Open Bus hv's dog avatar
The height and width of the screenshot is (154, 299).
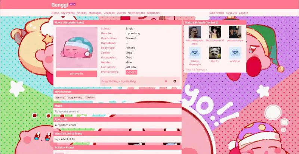[x=215, y=53]
